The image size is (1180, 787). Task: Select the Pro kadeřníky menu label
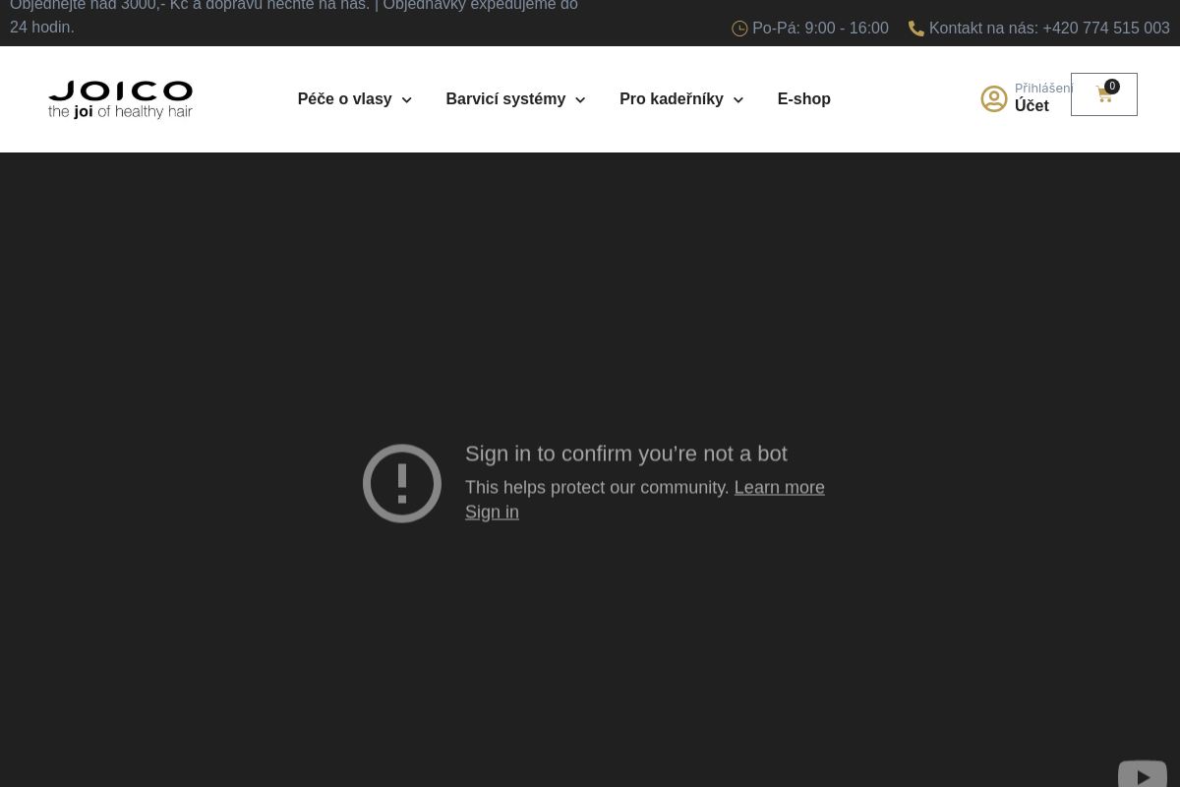pos(671,98)
